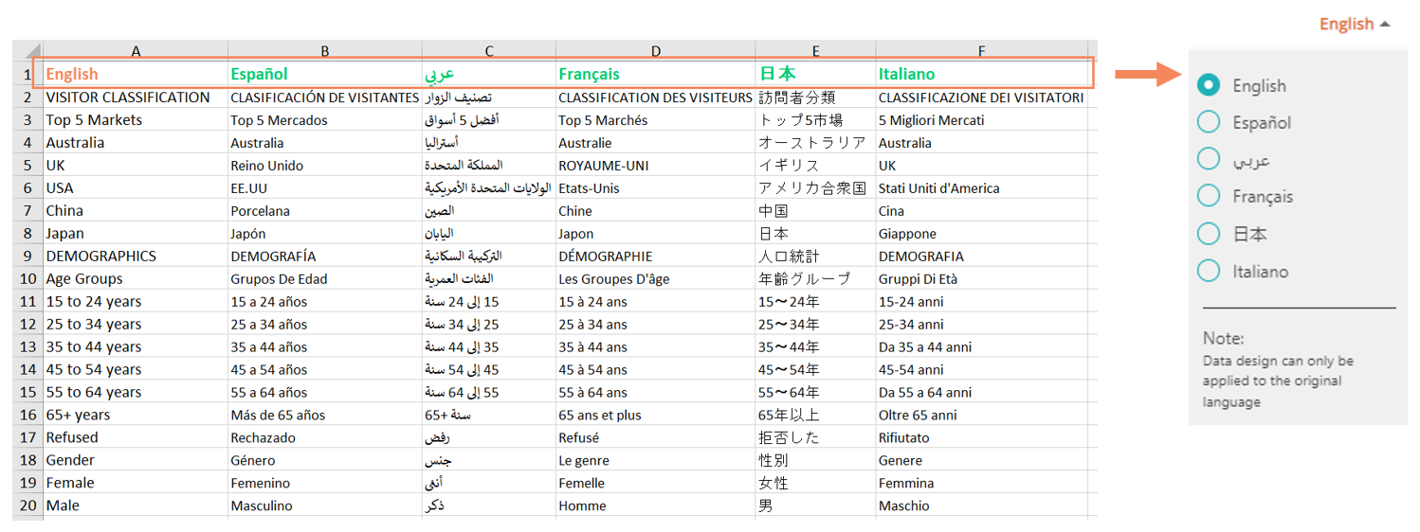
Task: Click the Giappone cell
Action: click(981, 233)
